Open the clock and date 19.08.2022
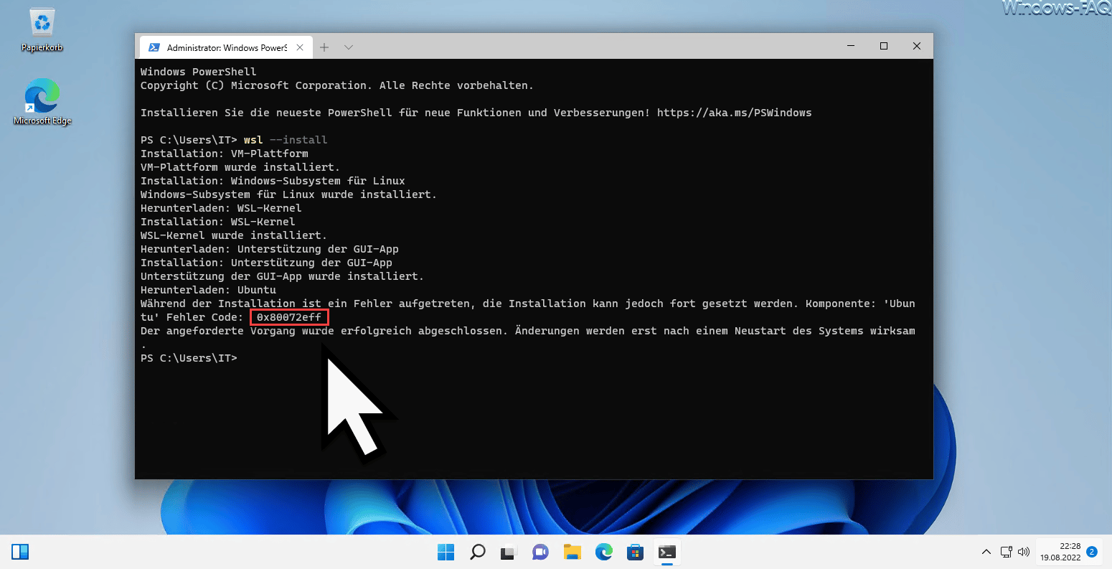Screen dimensions: 1112x569 (1060, 552)
